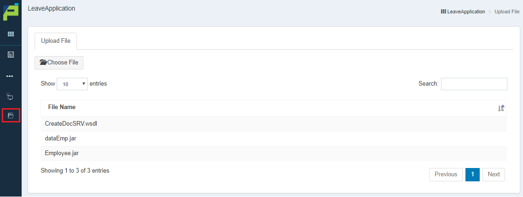Select page 1 in pagination
The width and height of the screenshot is (523, 197).
[x=473, y=174]
